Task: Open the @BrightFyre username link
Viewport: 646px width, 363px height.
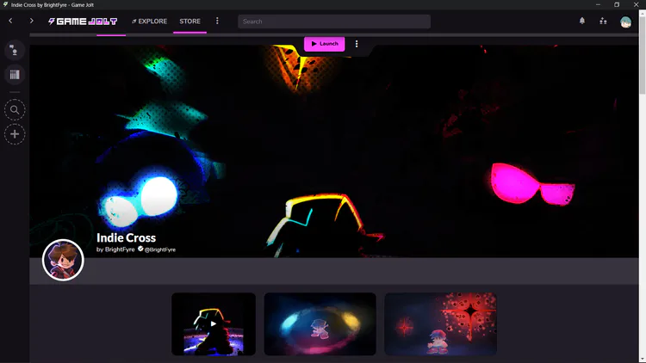Action: (x=160, y=249)
